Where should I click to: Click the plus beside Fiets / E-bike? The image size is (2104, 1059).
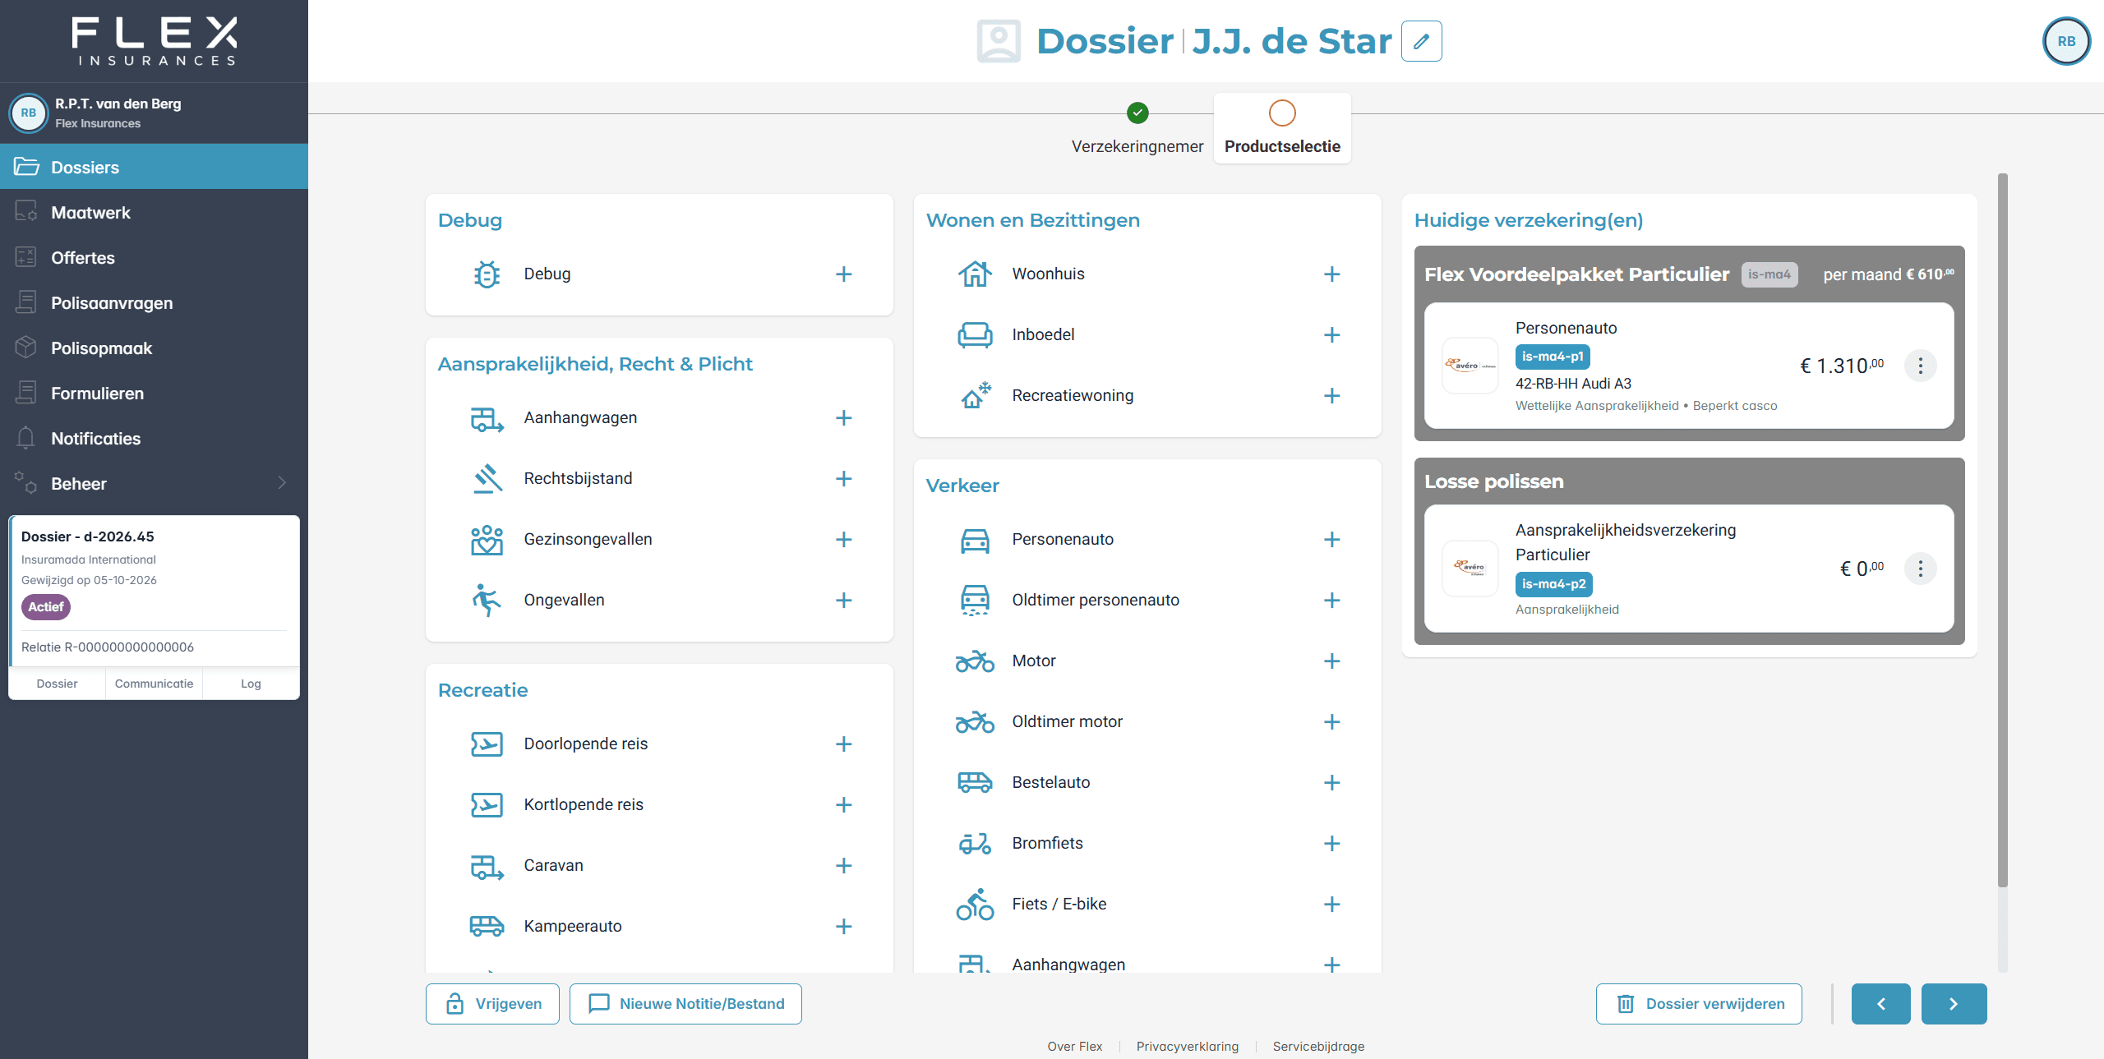(x=1331, y=904)
